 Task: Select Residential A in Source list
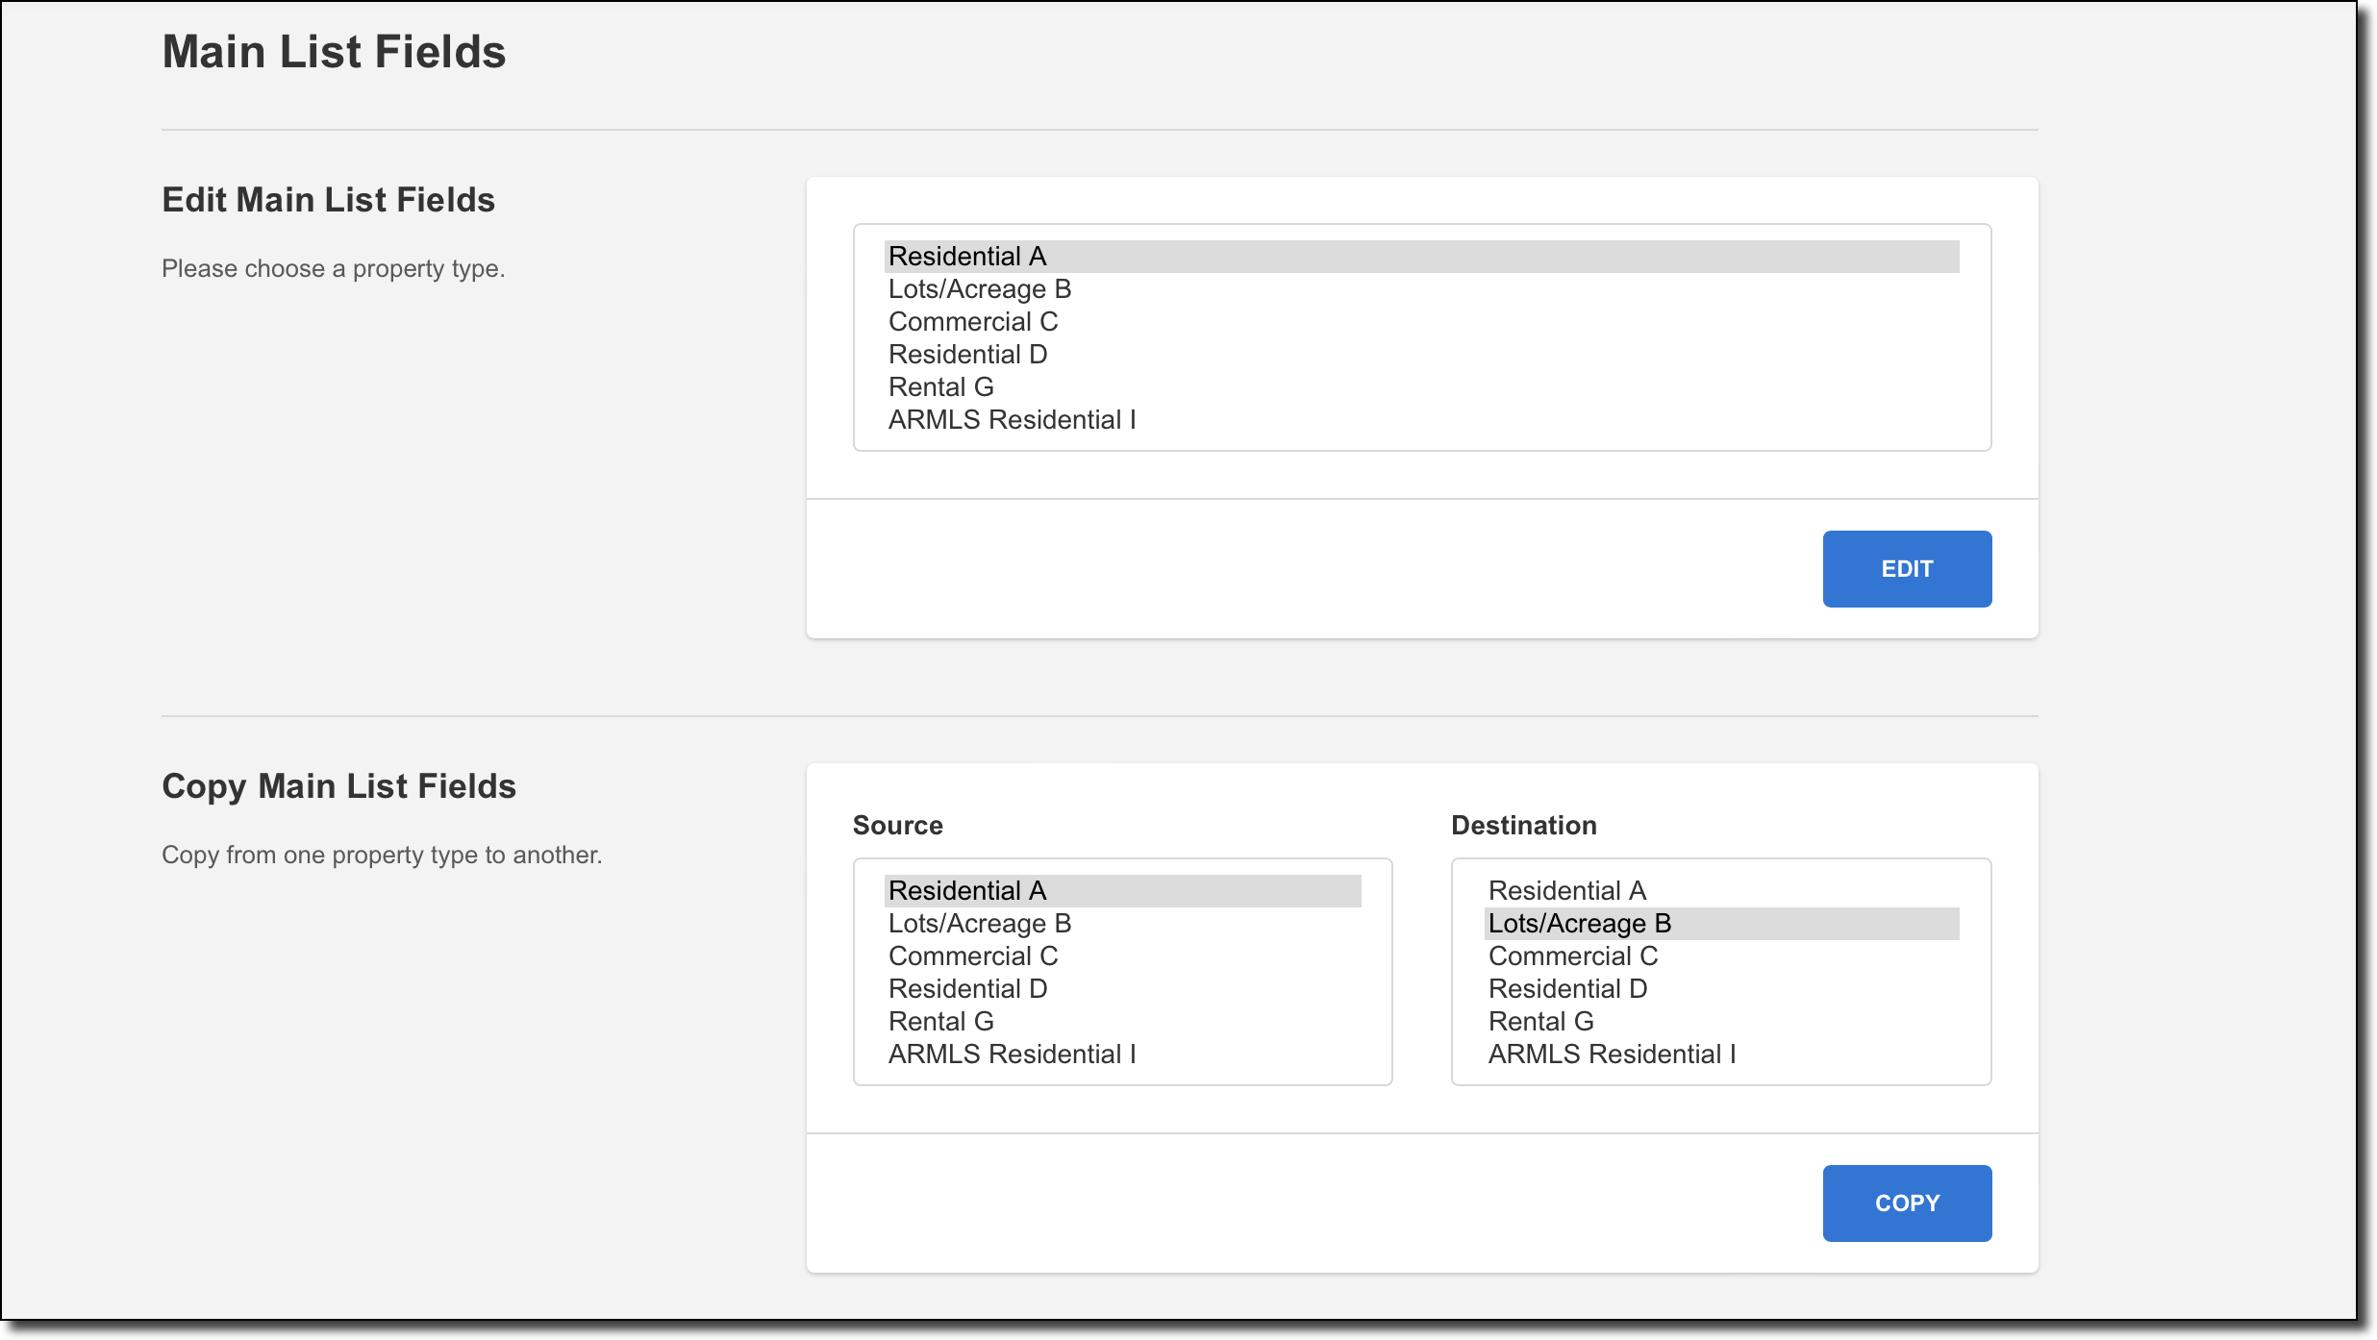tap(1122, 891)
